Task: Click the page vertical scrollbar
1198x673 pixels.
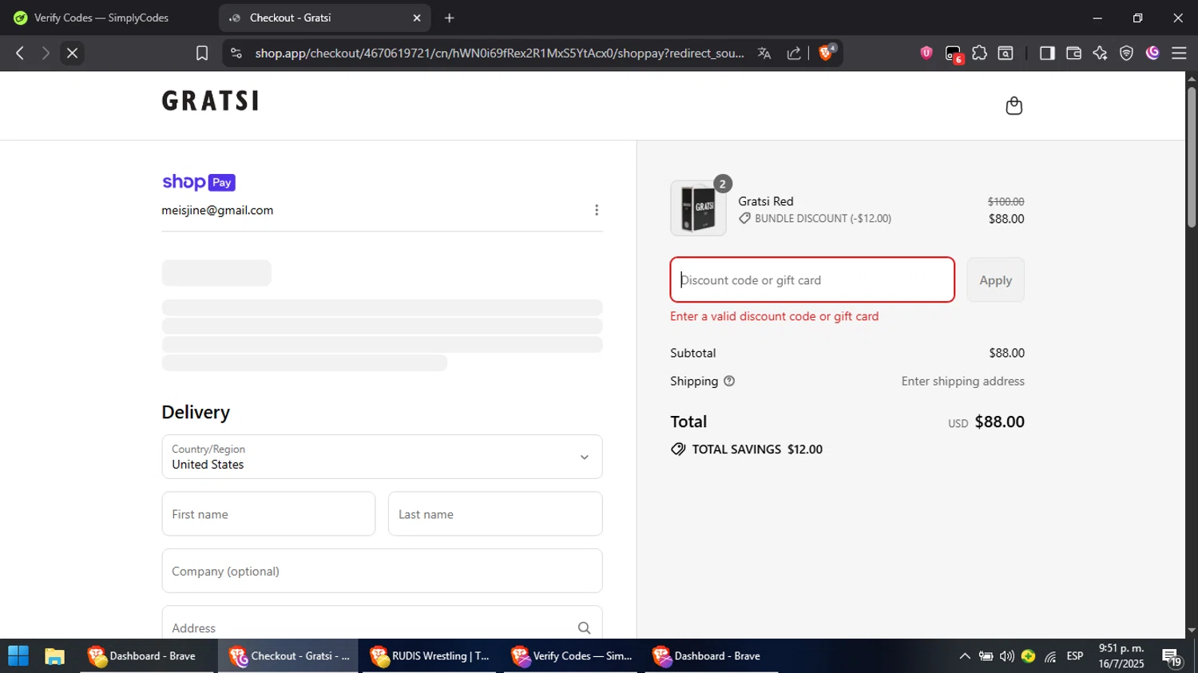Action: pos(1191,156)
